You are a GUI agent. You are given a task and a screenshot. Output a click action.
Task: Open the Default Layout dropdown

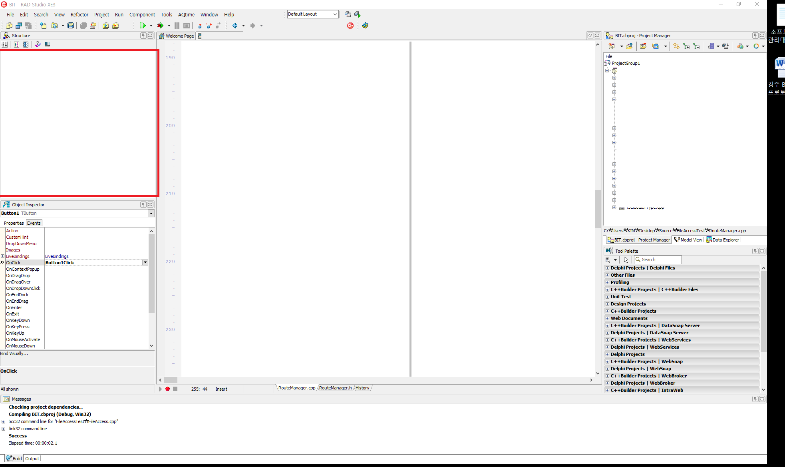pos(335,14)
